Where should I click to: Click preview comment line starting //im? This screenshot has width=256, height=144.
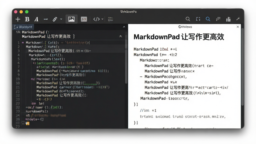pyautogui.click(x=148, y=110)
